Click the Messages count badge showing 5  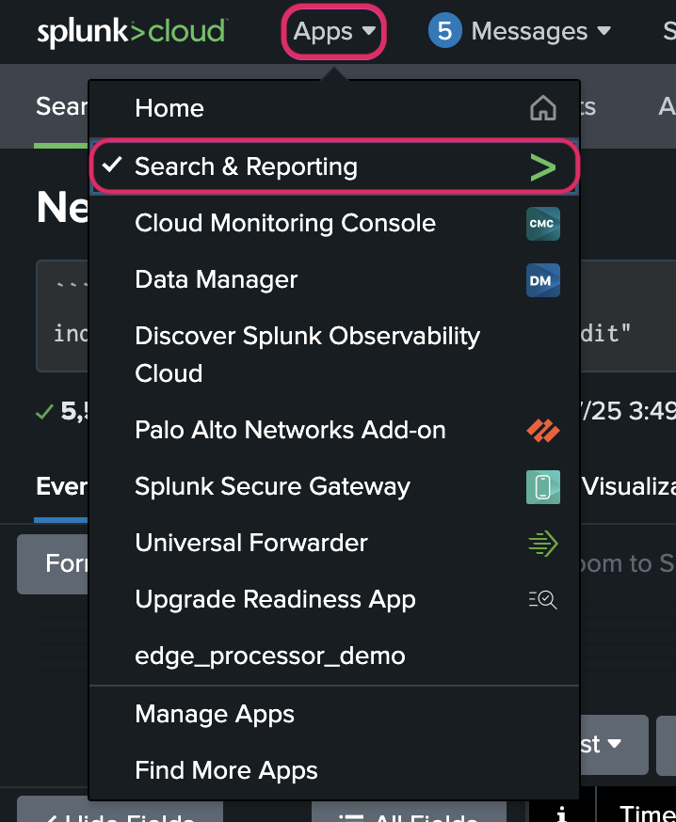(x=443, y=30)
